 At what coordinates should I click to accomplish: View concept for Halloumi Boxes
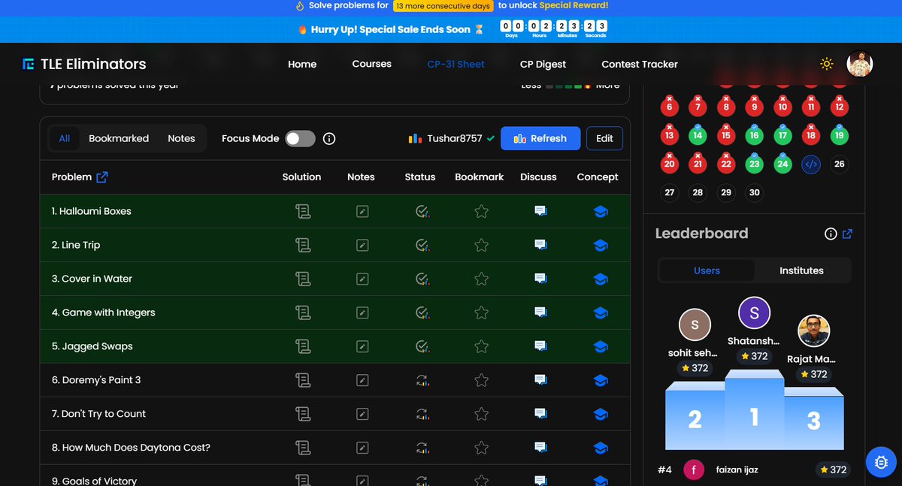pyautogui.click(x=600, y=212)
